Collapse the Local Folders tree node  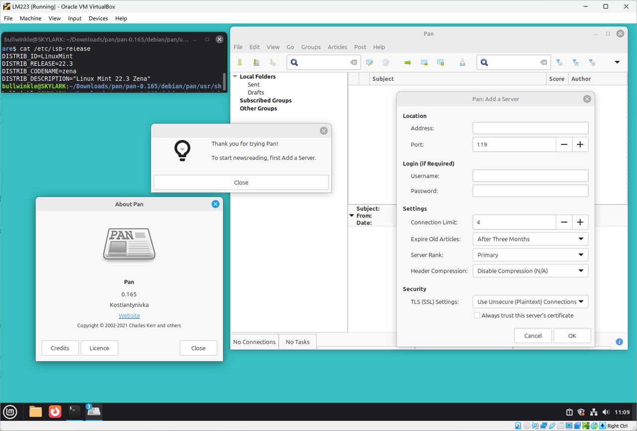235,77
